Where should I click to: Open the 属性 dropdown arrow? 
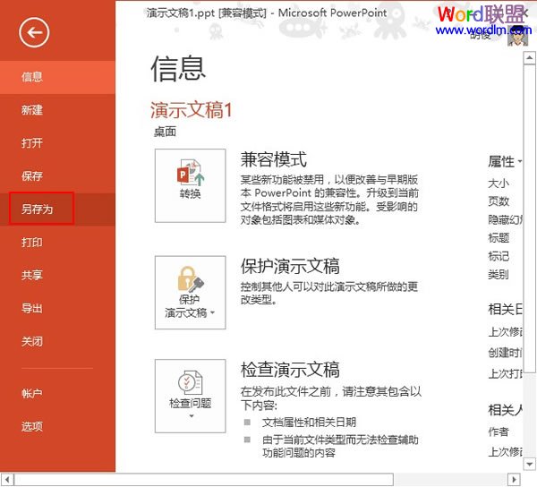pos(519,161)
